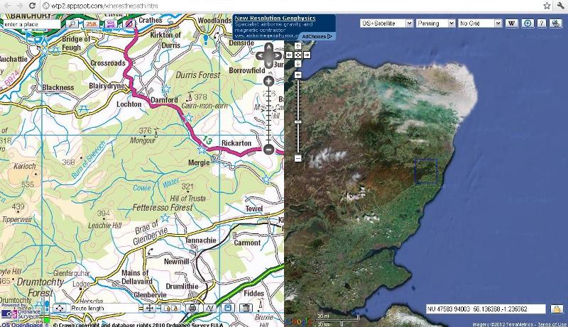The height and width of the screenshot is (327, 568).
Task: Toggle the padlock beside coordinates box
Action: tap(556, 309)
